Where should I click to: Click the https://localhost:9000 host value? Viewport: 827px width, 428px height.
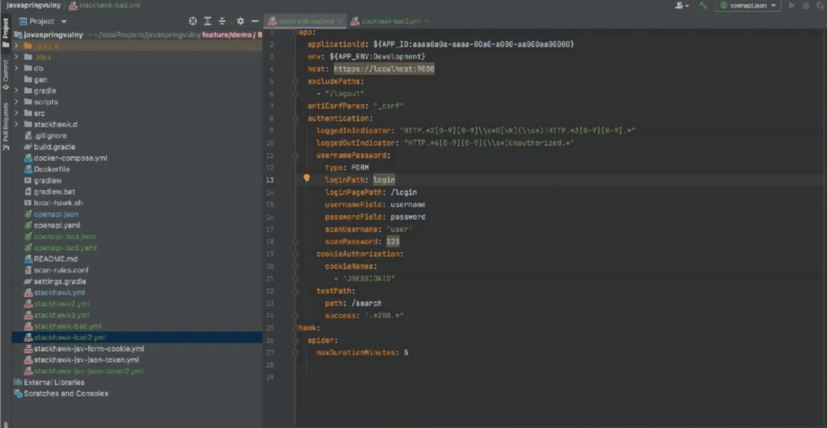(x=384, y=69)
